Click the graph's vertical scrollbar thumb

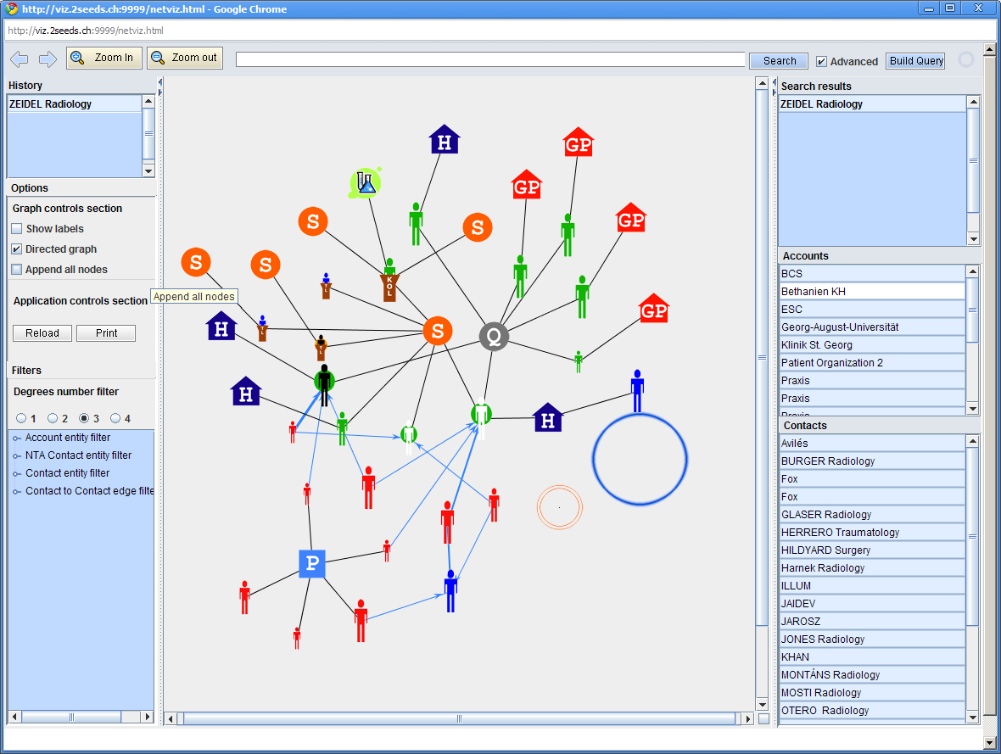point(762,358)
